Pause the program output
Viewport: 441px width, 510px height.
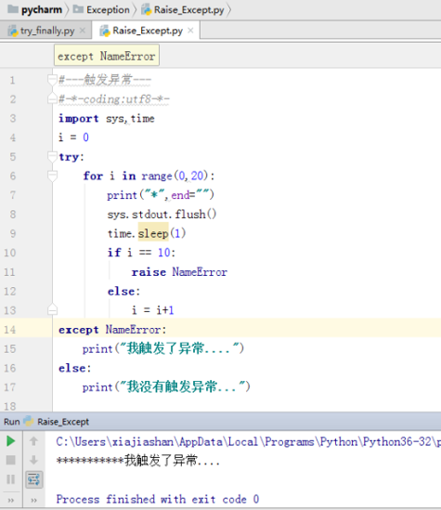(11, 479)
